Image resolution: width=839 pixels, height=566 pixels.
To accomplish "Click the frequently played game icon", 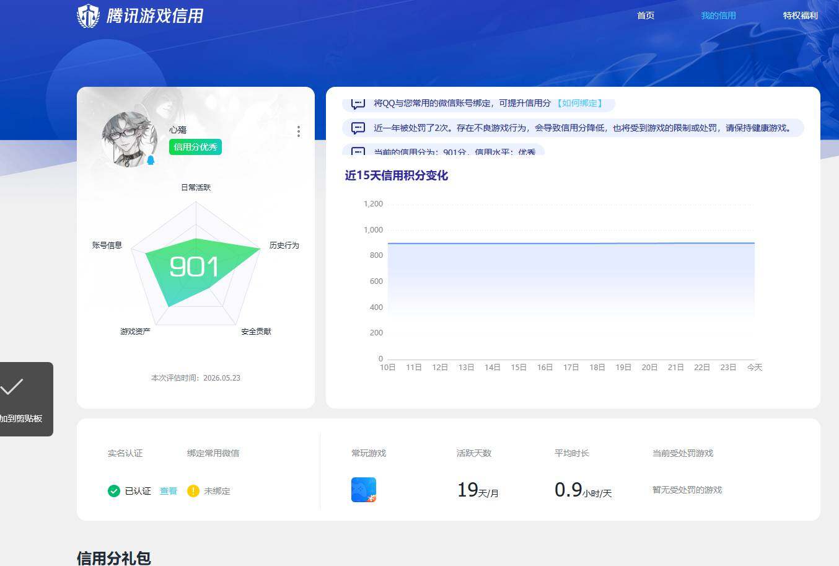I will pos(364,490).
